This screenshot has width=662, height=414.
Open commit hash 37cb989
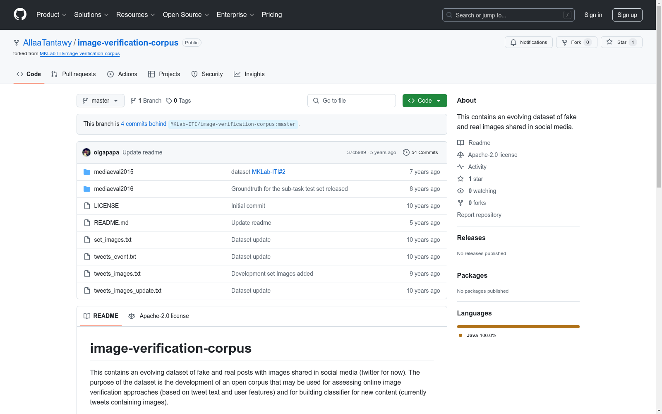(x=357, y=152)
